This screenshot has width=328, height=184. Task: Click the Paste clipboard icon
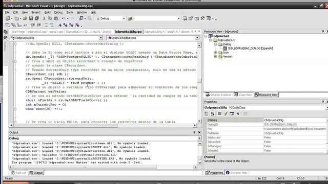tap(56, 18)
